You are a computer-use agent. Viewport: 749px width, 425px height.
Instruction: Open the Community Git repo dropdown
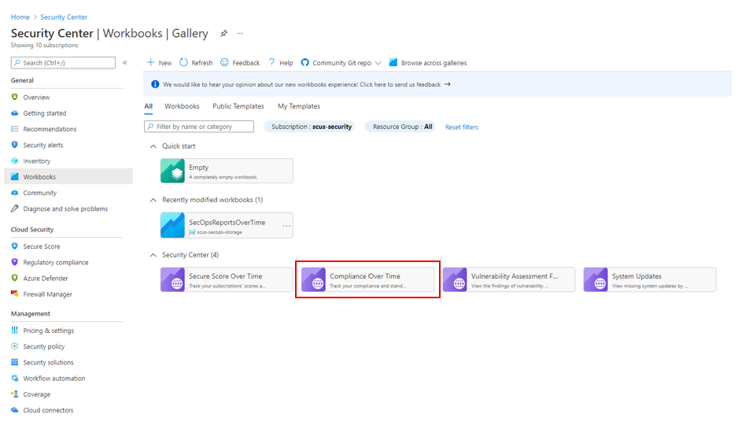click(x=341, y=63)
